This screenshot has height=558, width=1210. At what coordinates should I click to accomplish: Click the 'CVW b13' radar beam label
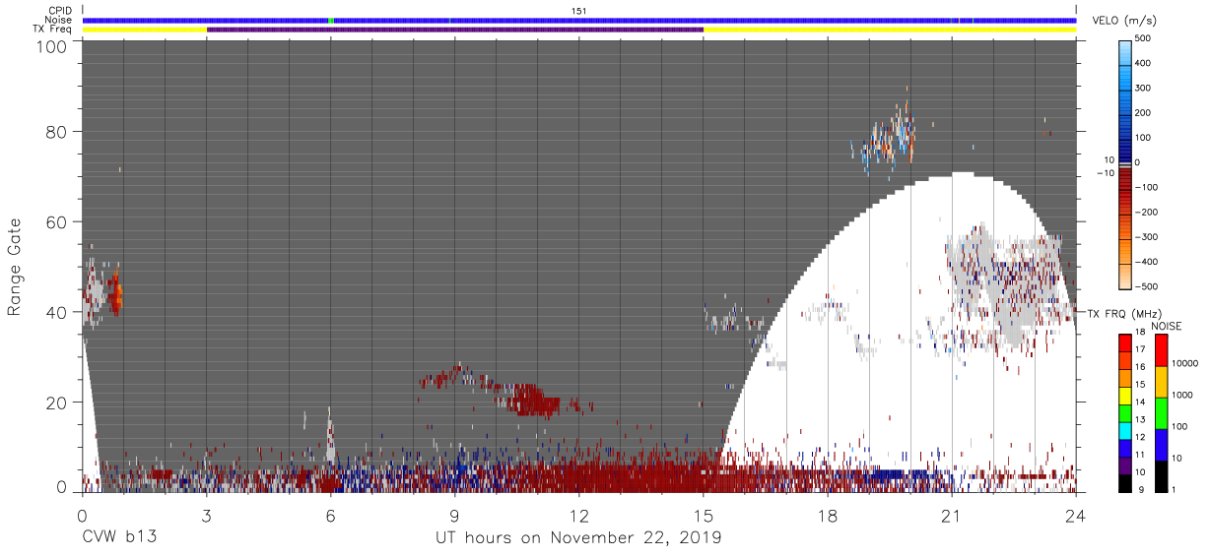click(x=119, y=538)
